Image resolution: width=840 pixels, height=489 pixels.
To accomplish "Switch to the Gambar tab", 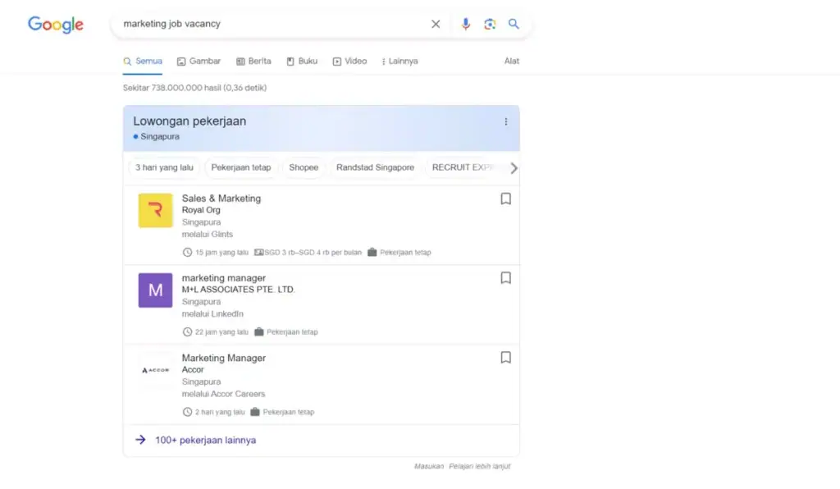I will [199, 61].
